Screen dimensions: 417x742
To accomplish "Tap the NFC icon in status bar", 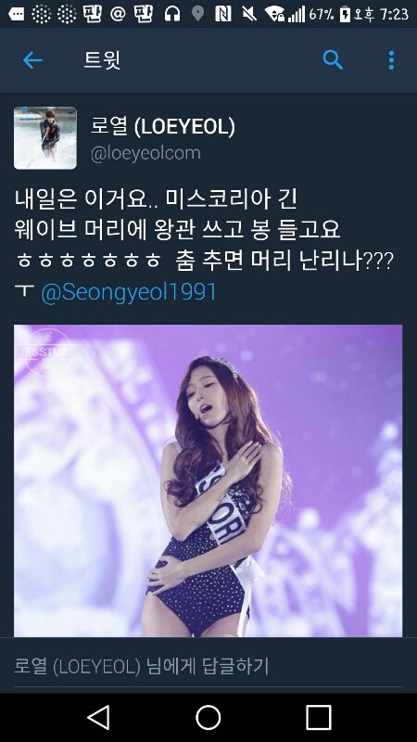I will [x=222, y=14].
